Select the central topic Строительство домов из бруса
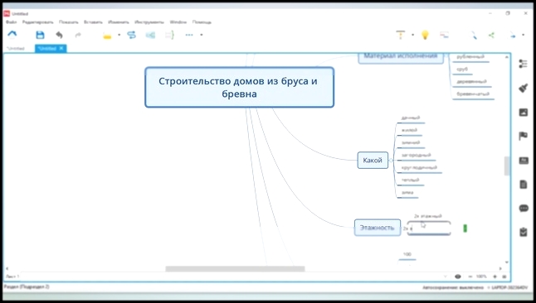 tap(239, 88)
